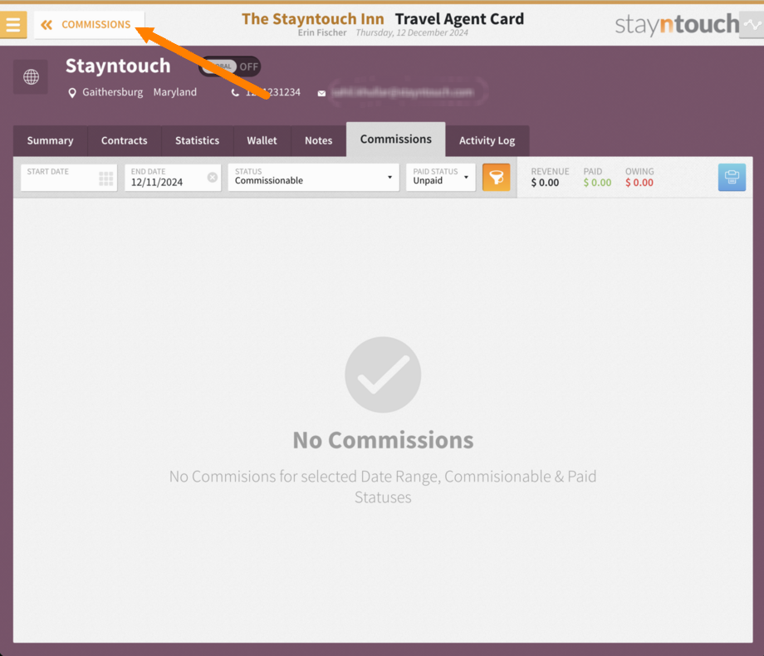Image resolution: width=764 pixels, height=656 pixels.
Task: Expand the Status Commissionable dropdown
Action: [x=313, y=178]
